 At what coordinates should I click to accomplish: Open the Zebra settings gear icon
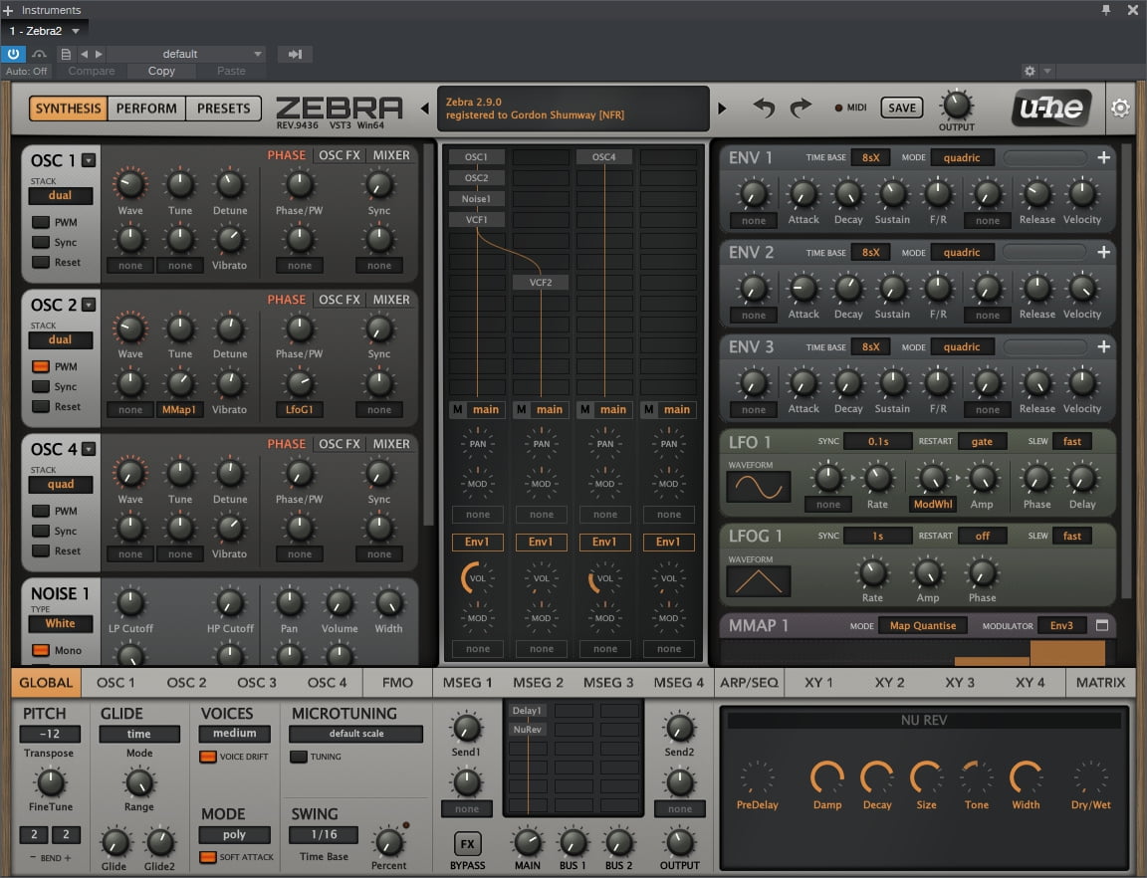pyautogui.click(x=1120, y=109)
